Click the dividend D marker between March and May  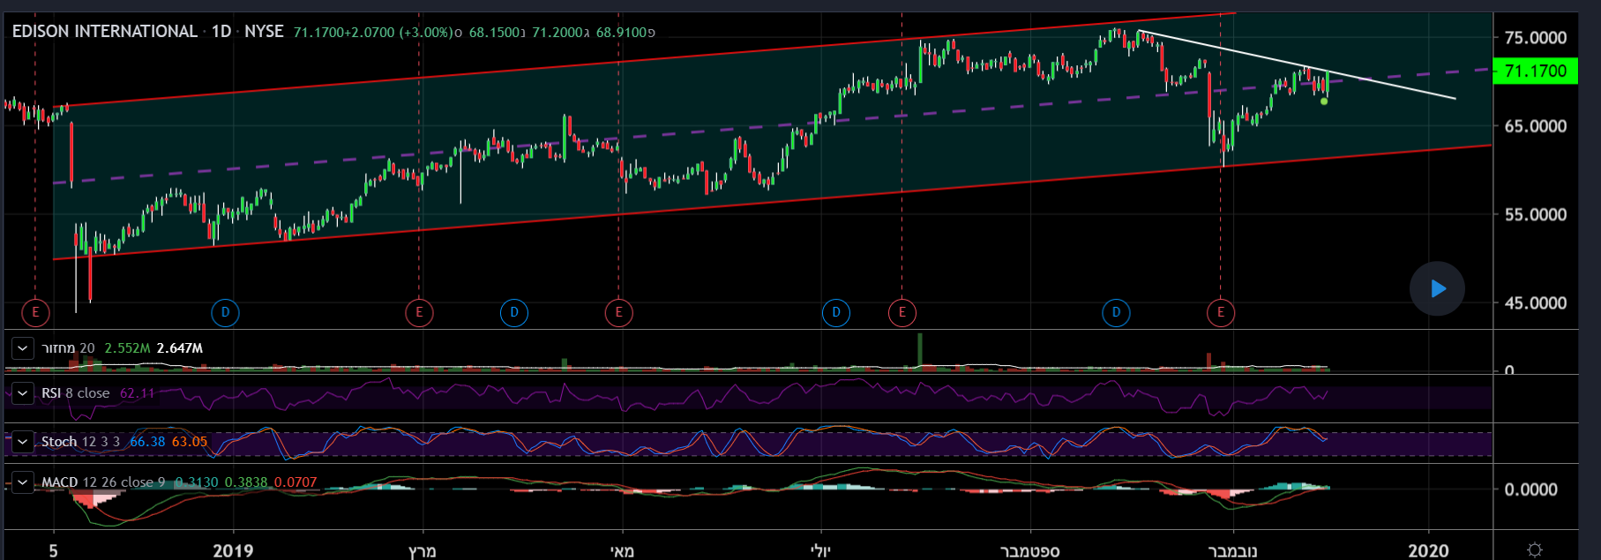pyautogui.click(x=514, y=312)
